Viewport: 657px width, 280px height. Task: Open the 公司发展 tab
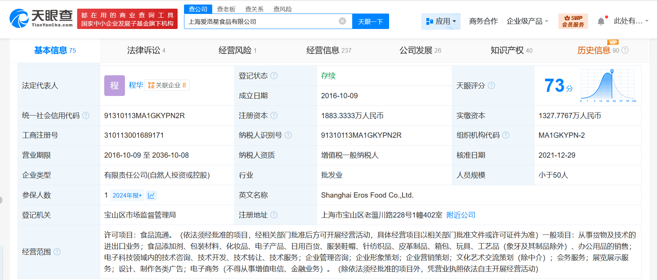click(x=420, y=50)
